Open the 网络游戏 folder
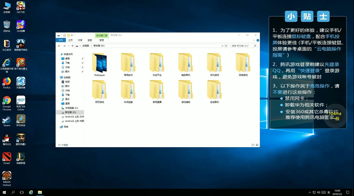Screen dimensions: 354x196 coord(243,63)
